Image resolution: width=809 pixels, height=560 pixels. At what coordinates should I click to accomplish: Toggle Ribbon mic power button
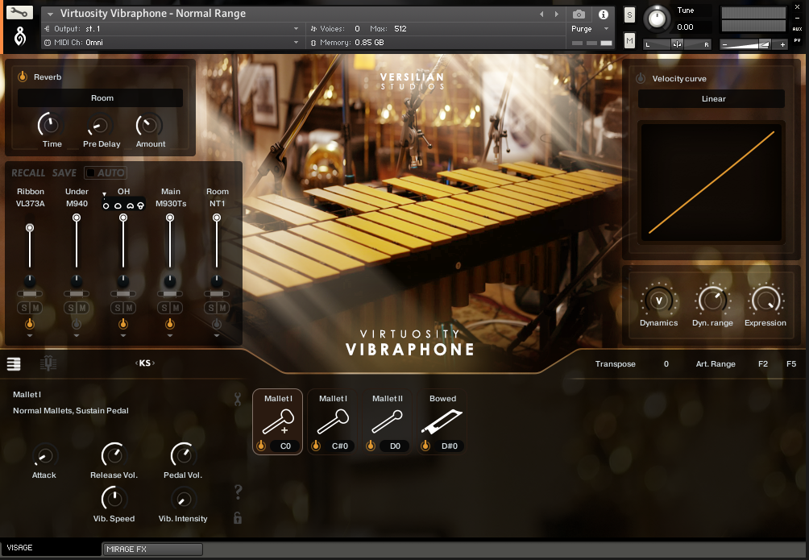click(x=29, y=324)
